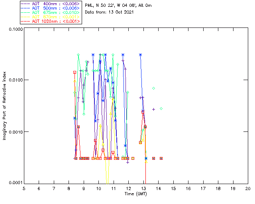255x204 pixels.
Task: Click the x-axis tick label 10
Action: click(98, 188)
